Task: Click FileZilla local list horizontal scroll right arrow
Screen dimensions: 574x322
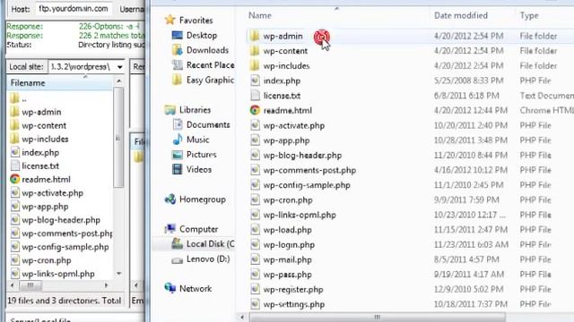Action: point(106,285)
